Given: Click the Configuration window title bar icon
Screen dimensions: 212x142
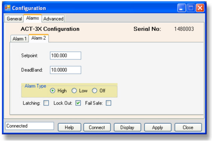Looking at the screenshot, I should click(7, 8).
